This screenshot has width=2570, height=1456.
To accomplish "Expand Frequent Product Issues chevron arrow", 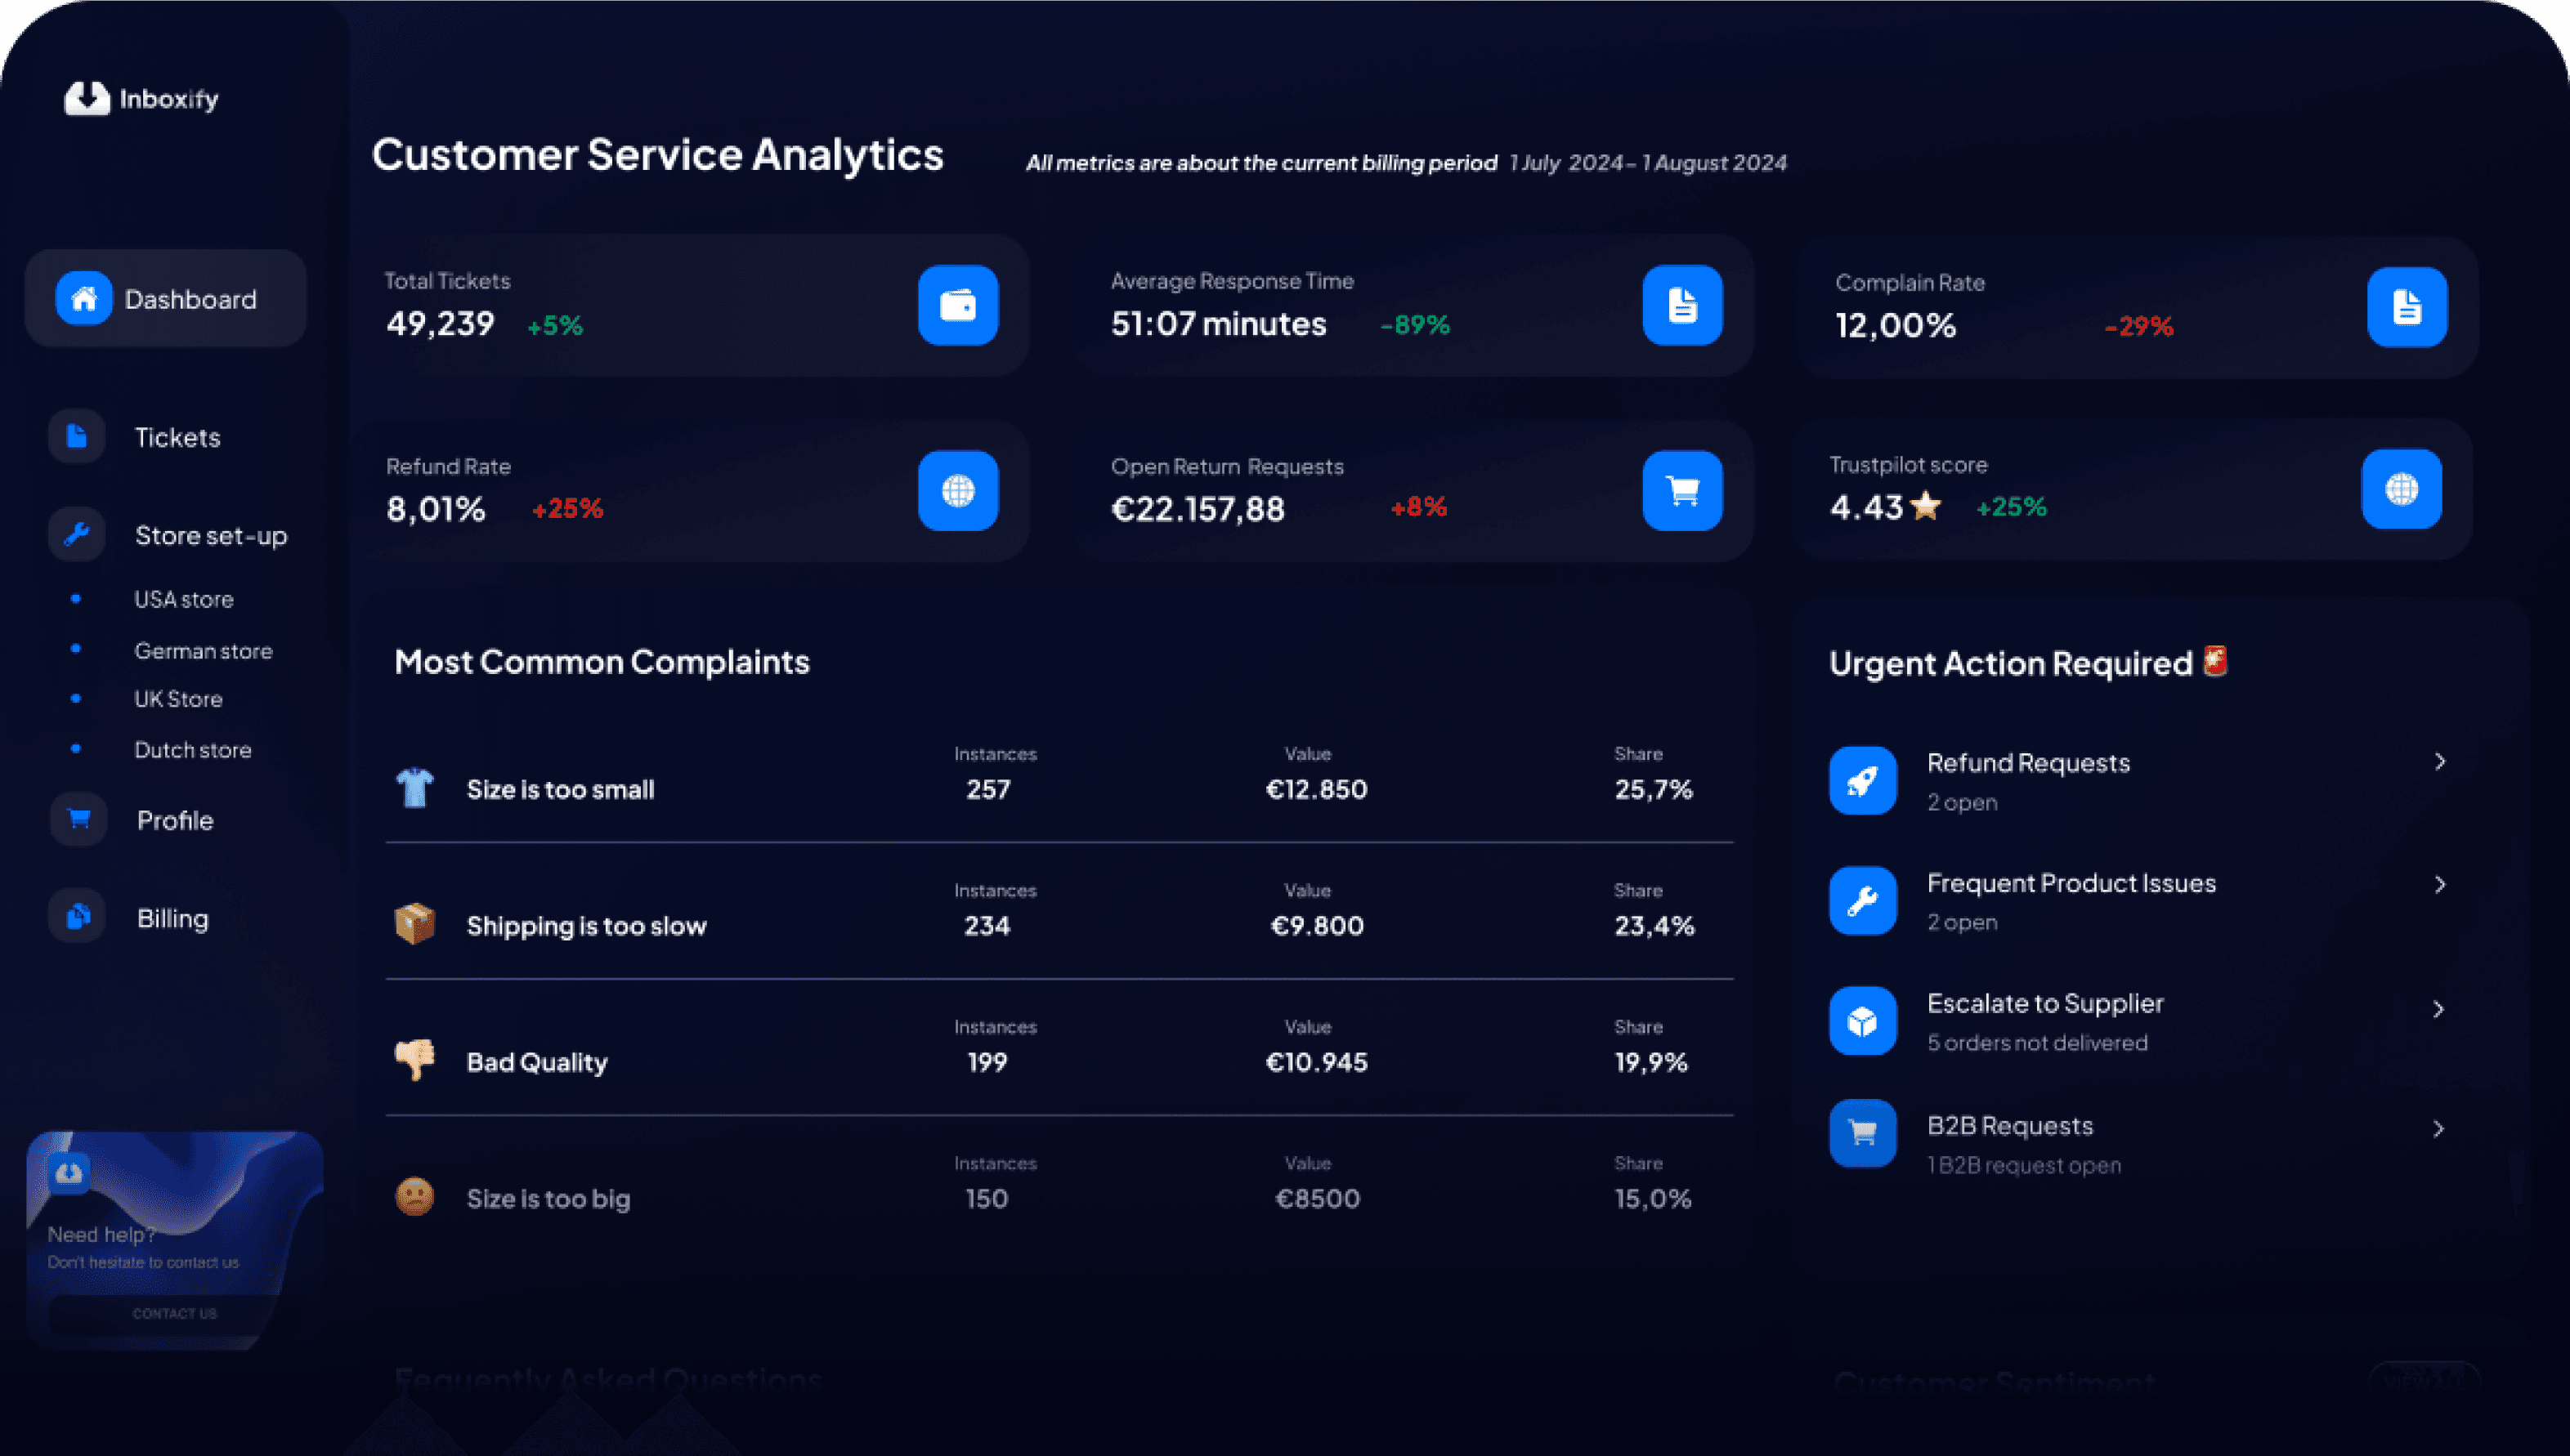I will [2440, 884].
